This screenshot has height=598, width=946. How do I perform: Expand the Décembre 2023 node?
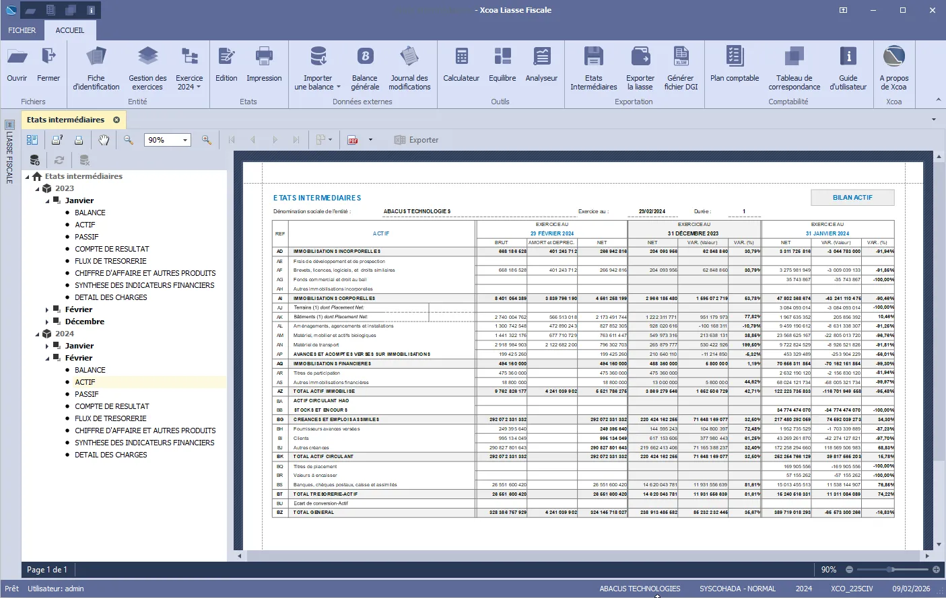[47, 322]
